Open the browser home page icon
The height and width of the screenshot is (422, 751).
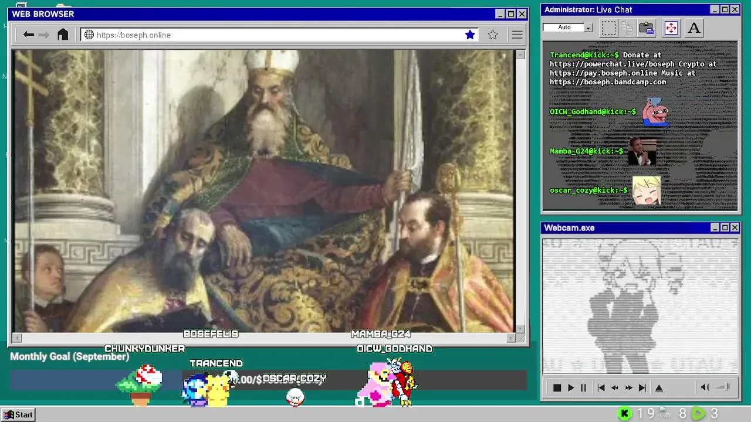[x=63, y=35]
